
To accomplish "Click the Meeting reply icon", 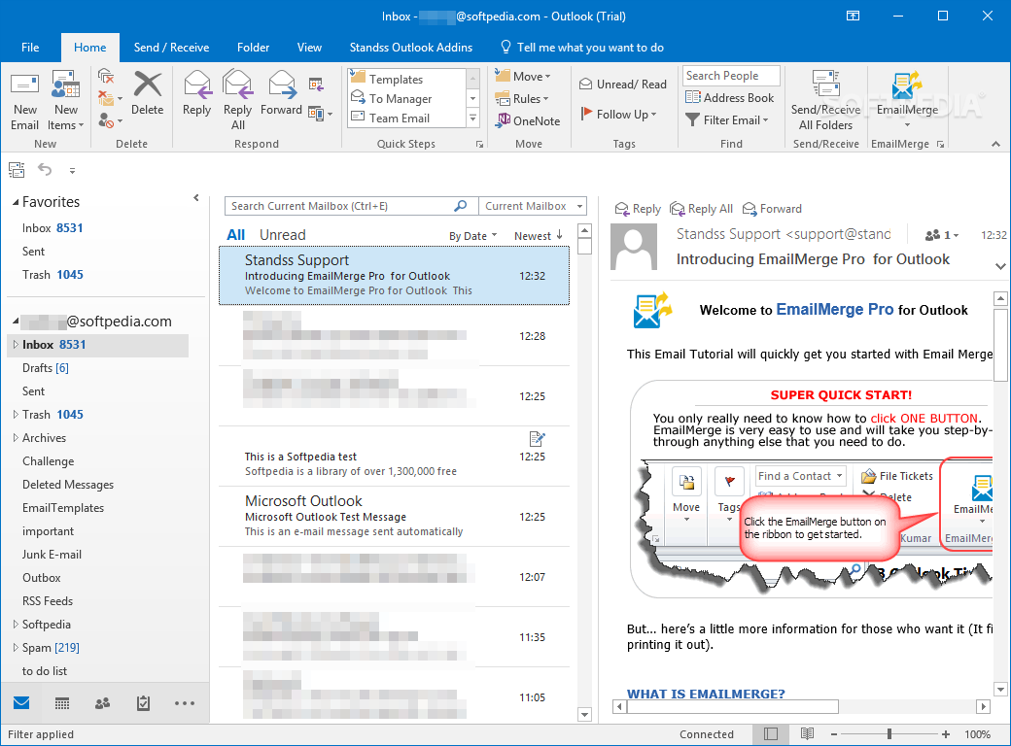I will pos(315,84).
